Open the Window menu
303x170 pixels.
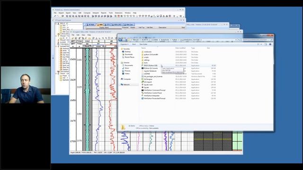tap(127, 13)
